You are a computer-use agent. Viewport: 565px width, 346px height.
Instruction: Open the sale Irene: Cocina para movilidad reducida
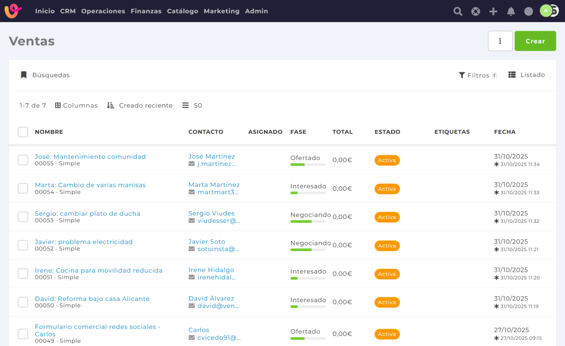99,270
